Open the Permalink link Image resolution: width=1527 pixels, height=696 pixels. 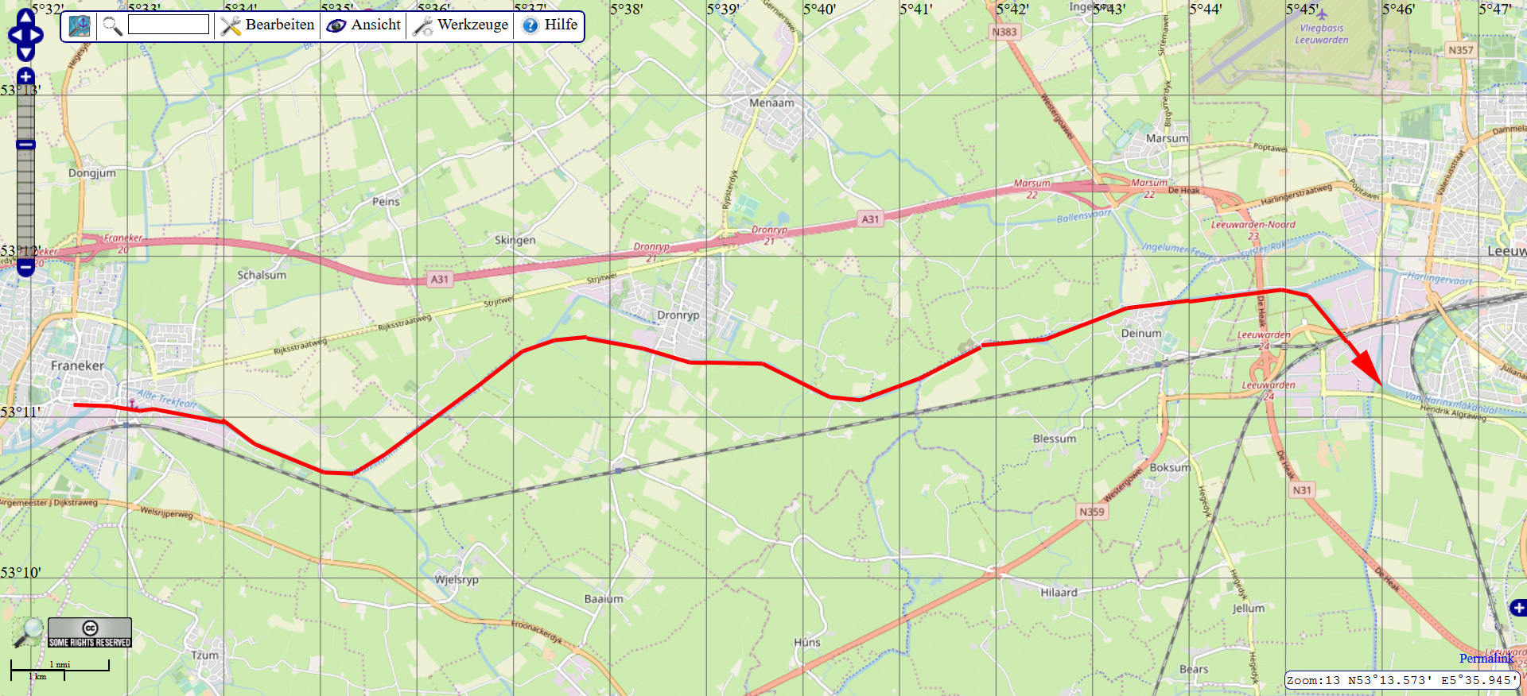coord(1486,658)
